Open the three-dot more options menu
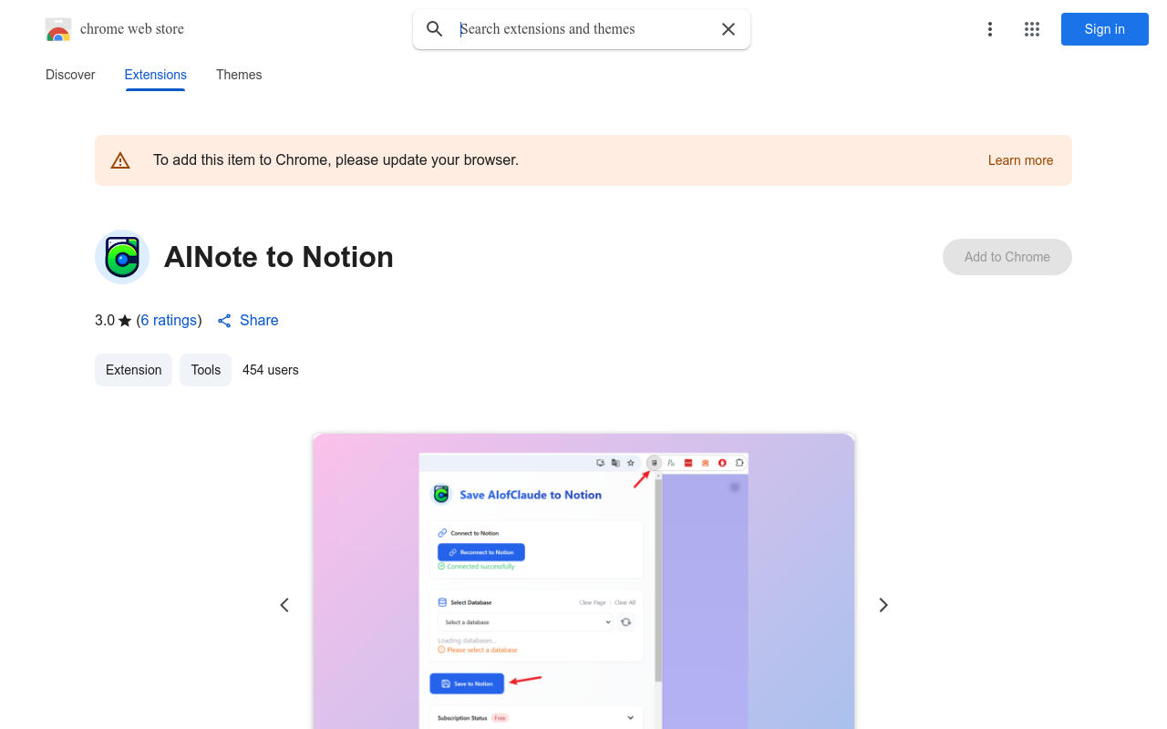The image size is (1167, 729). (x=990, y=29)
